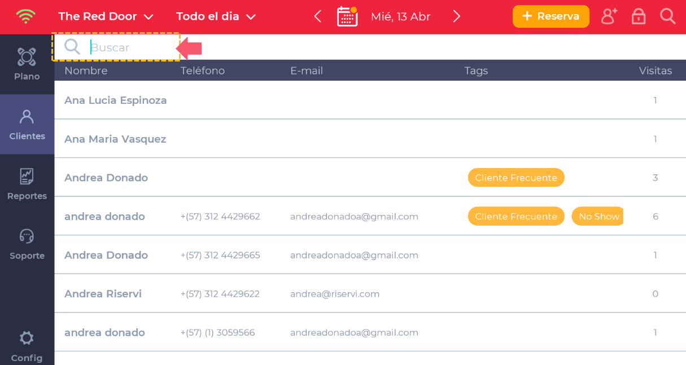Go to next day with right chevron
This screenshot has height=365, width=686.
457,16
